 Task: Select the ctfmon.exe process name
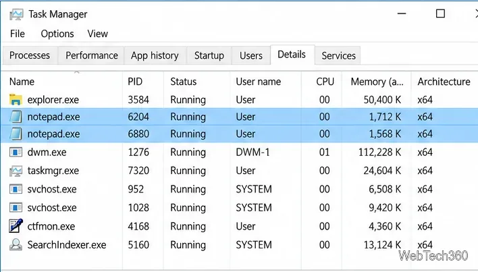[x=51, y=226]
